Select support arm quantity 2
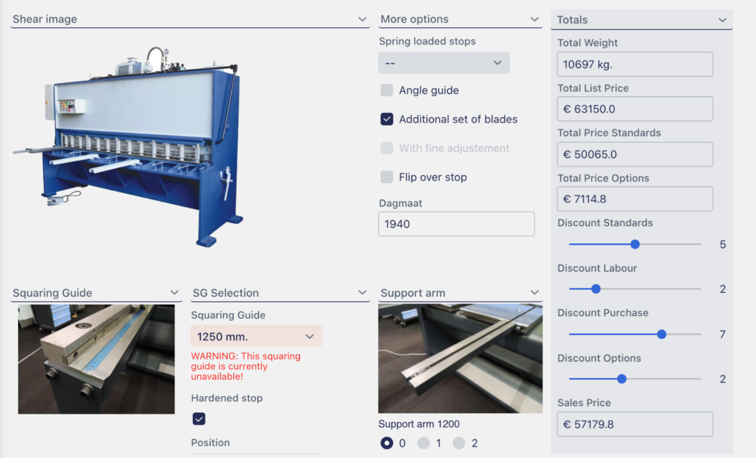Image resolution: width=756 pixels, height=458 pixels. tap(459, 443)
